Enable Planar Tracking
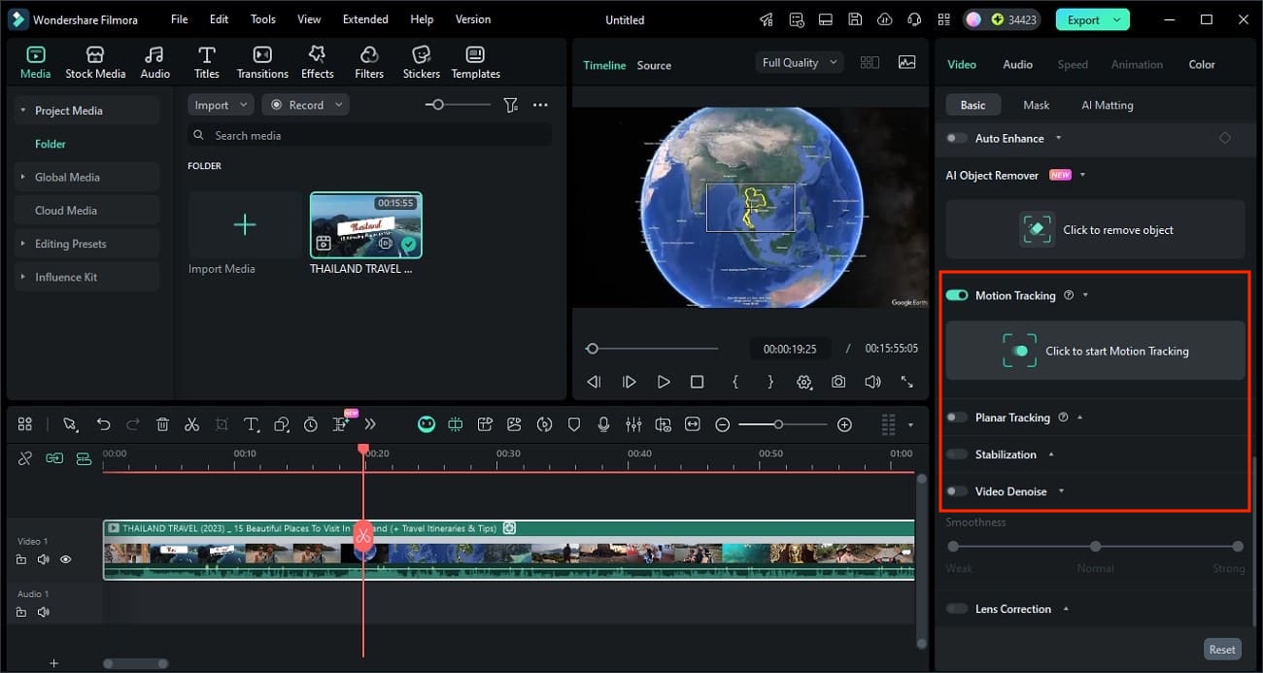1263x673 pixels. pos(956,417)
